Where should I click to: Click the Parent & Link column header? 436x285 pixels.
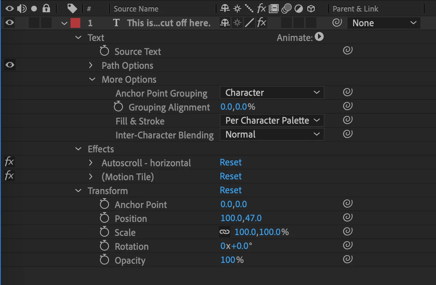coord(355,9)
